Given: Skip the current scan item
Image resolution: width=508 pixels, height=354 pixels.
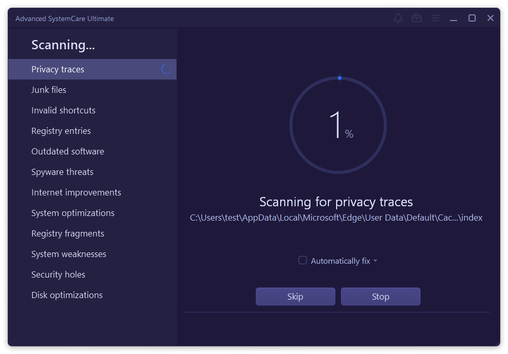Looking at the screenshot, I should pyautogui.click(x=295, y=297).
